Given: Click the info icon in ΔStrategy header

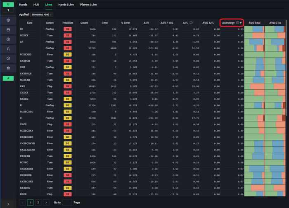Looking at the screenshot, I should point(237,23).
